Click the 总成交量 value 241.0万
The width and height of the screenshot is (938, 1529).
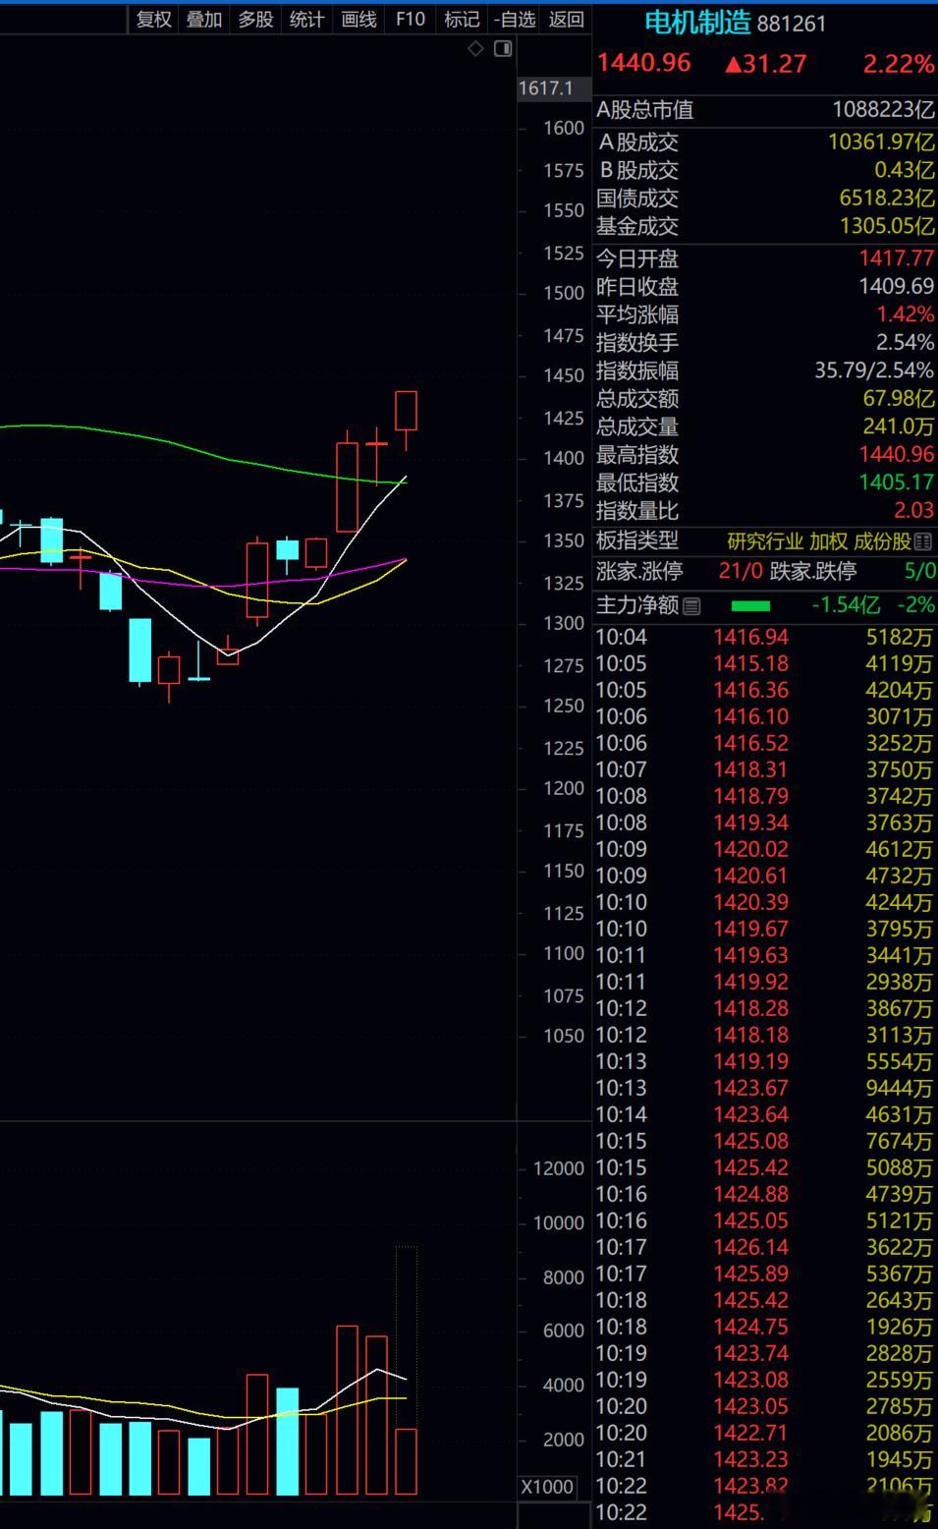[x=899, y=426]
